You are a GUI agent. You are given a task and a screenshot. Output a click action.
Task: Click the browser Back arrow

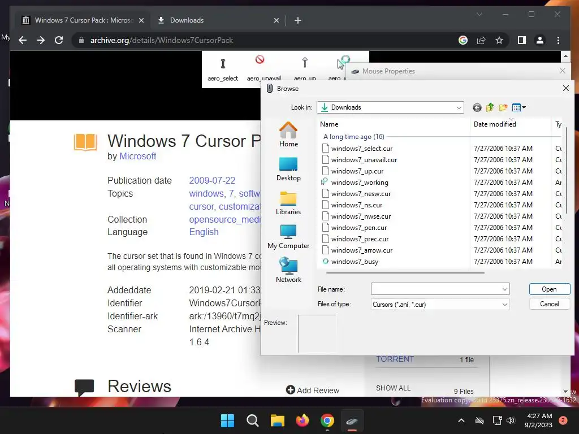tap(23, 40)
